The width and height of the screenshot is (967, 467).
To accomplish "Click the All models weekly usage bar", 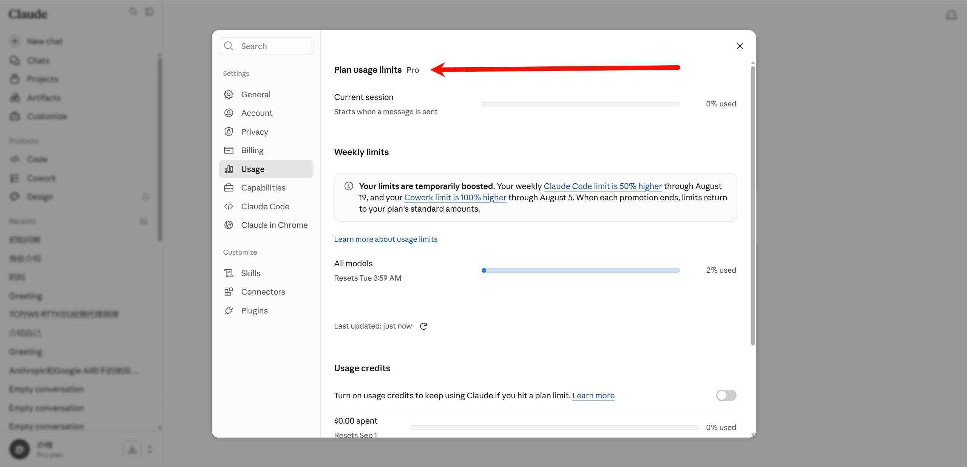I will [x=581, y=270].
